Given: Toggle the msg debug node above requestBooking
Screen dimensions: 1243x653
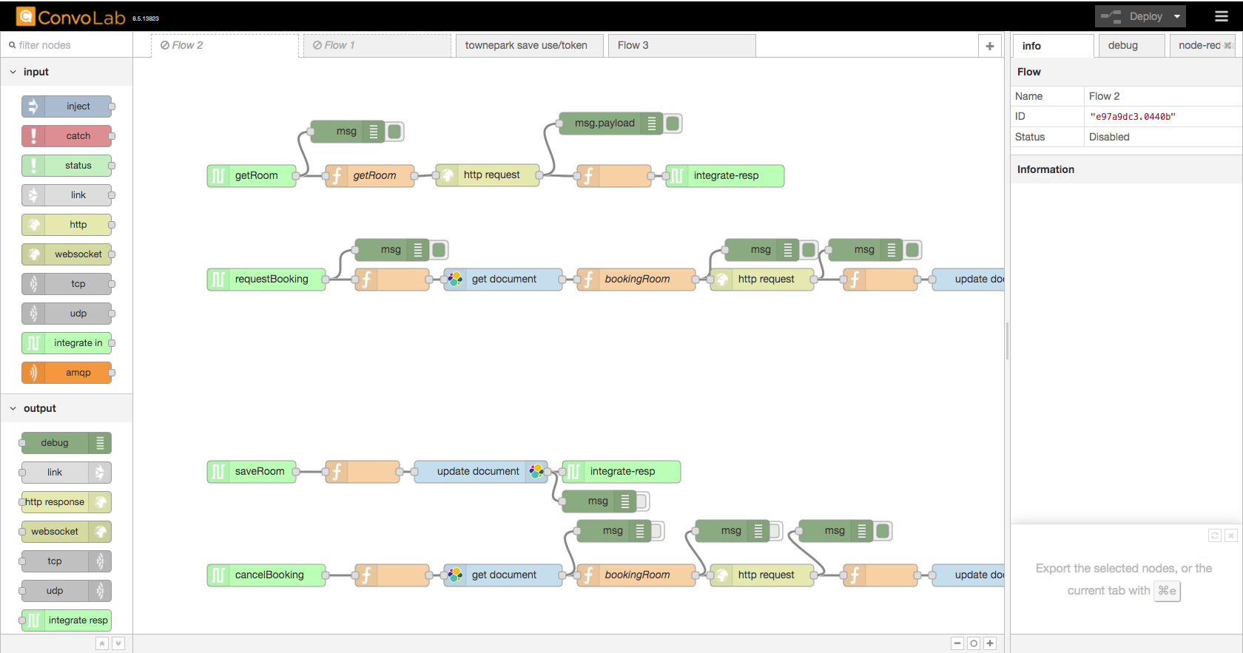Looking at the screenshot, I should coord(439,250).
